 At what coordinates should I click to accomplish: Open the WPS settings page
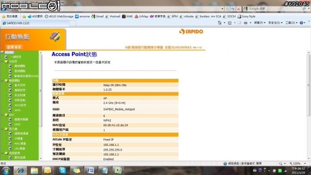(17, 110)
